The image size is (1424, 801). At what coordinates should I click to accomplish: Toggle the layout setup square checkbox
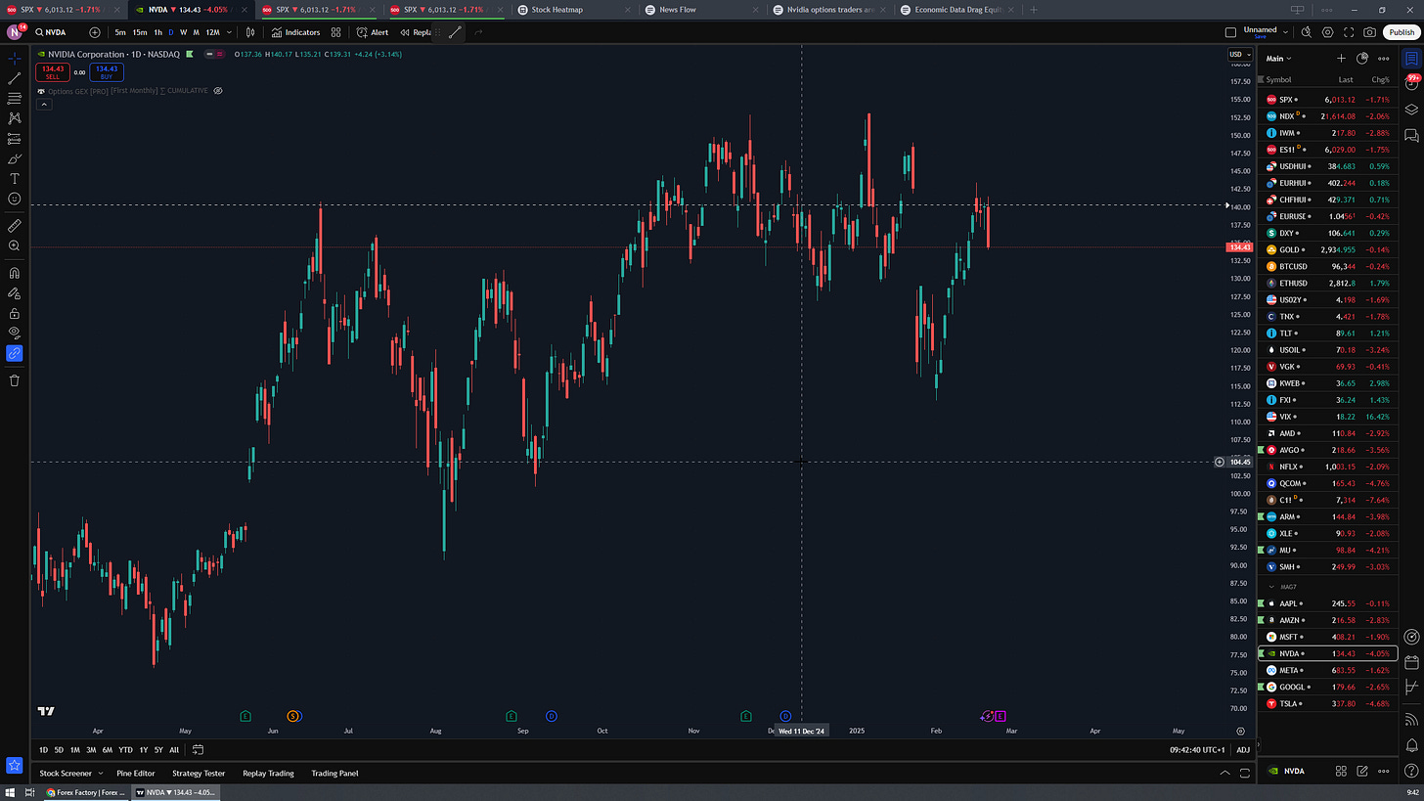1230,32
